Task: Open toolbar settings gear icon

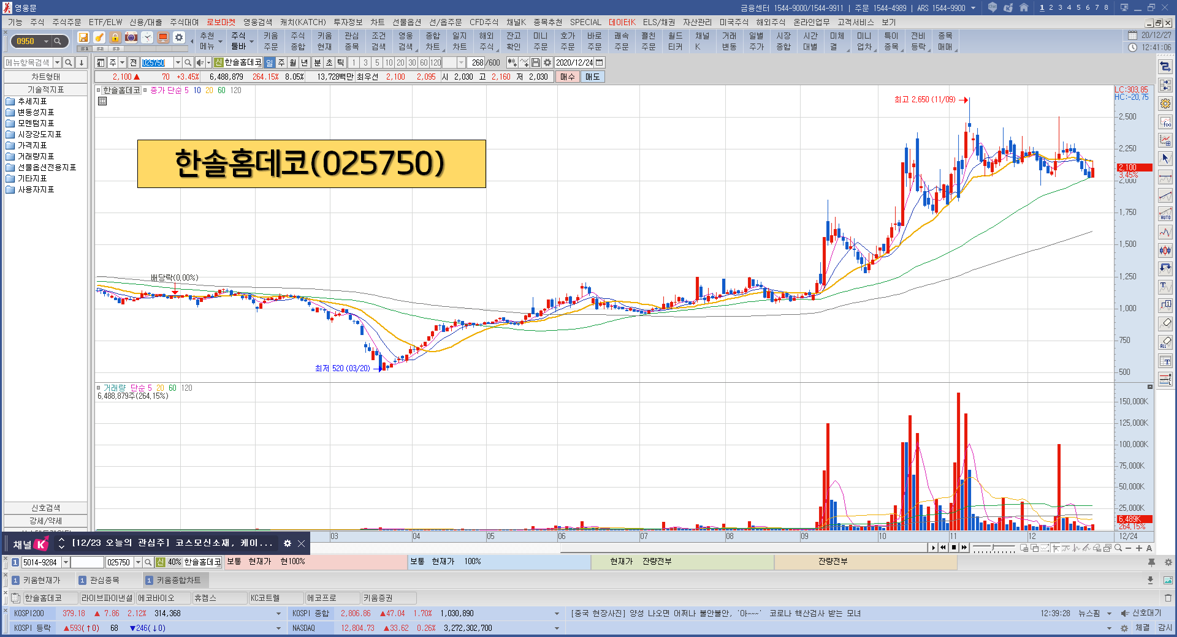Action: click(x=179, y=37)
